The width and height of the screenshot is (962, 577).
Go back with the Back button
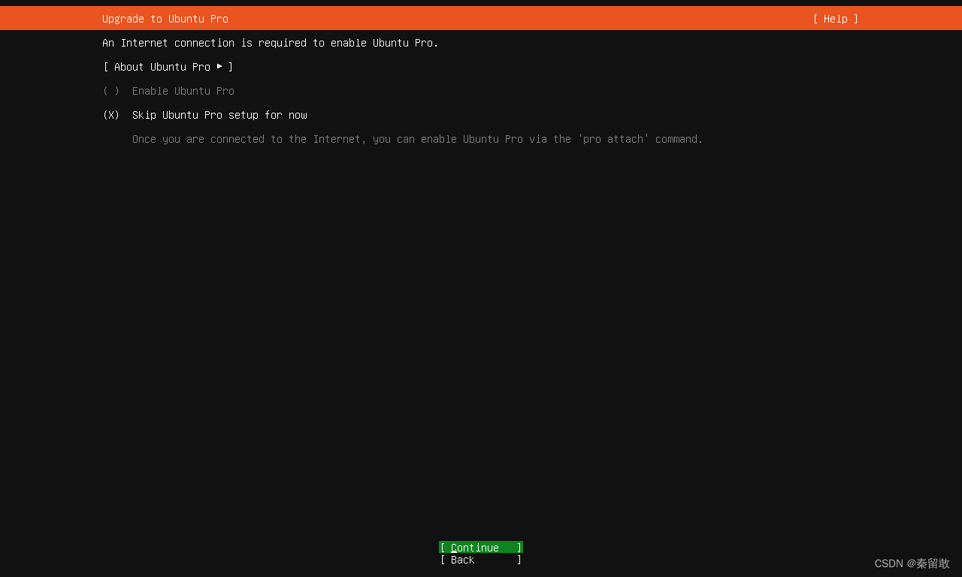481,560
